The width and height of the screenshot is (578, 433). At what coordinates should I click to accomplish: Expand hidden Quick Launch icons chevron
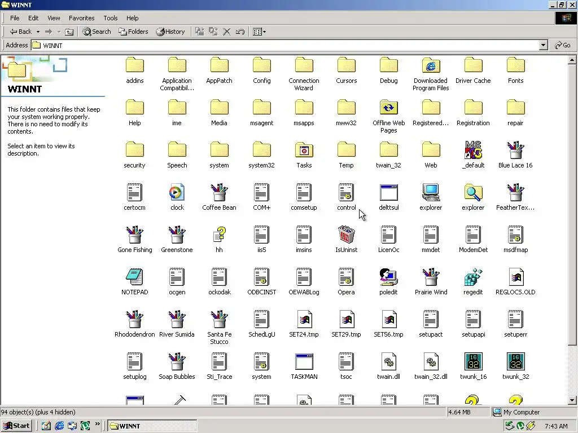[x=97, y=424]
